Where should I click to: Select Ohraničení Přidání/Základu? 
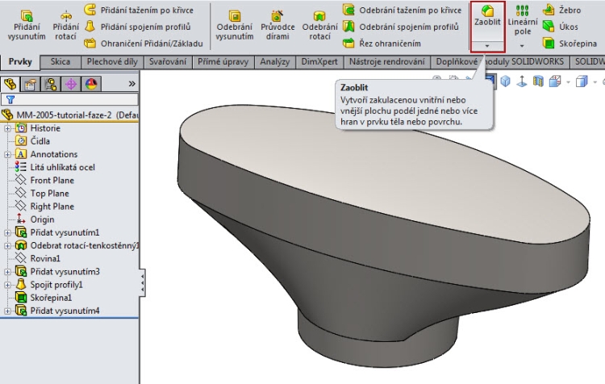pyautogui.click(x=144, y=44)
